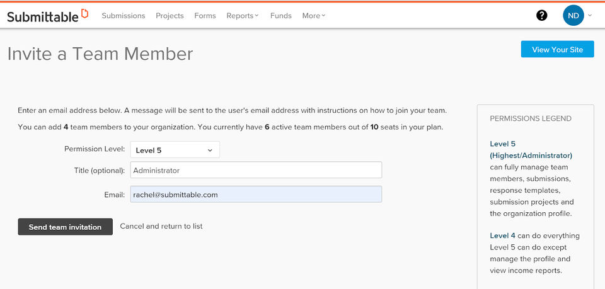
Task: Focus the Title text field
Action: click(256, 170)
